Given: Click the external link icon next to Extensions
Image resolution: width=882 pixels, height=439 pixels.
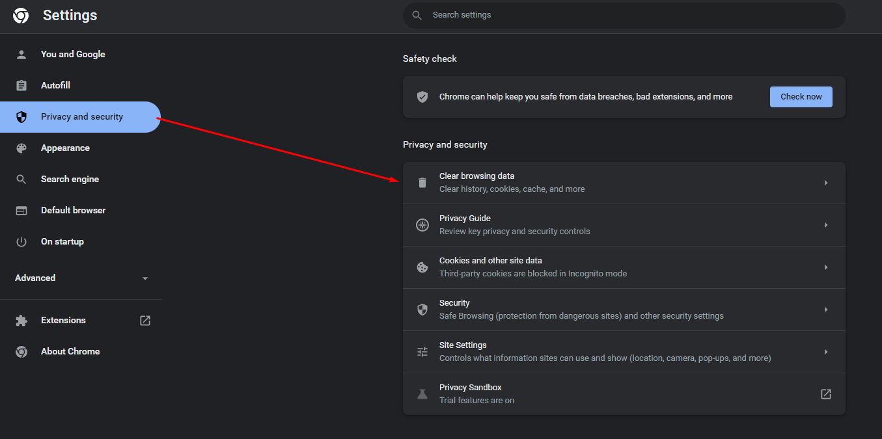Looking at the screenshot, I should (x=145, y=321).
